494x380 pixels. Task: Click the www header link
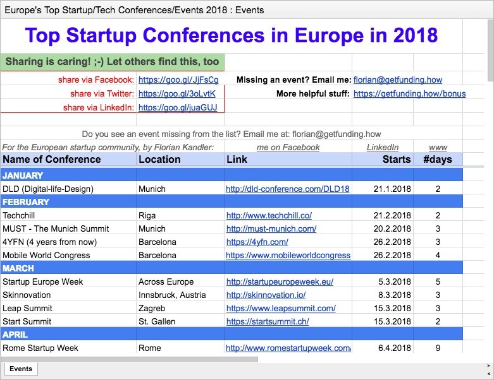(x=438, y=147)
